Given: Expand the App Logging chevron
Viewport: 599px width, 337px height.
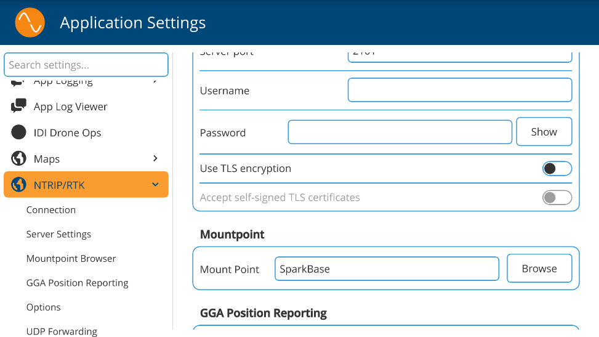Looking at the screenshot, I should coord(155,81).
